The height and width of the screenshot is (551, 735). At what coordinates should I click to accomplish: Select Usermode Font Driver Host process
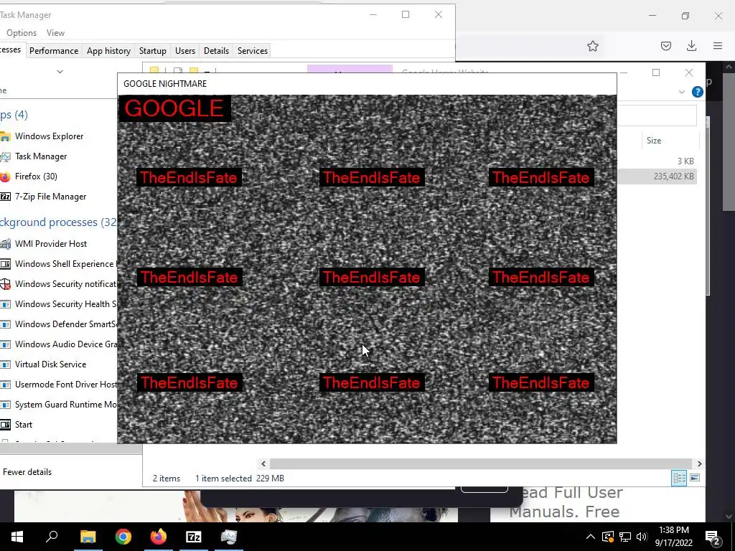[x=59, y=385]
